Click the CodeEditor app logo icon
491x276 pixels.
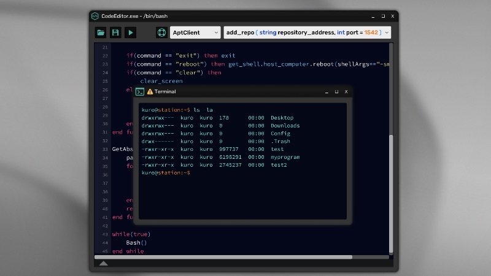pos(95,16)
